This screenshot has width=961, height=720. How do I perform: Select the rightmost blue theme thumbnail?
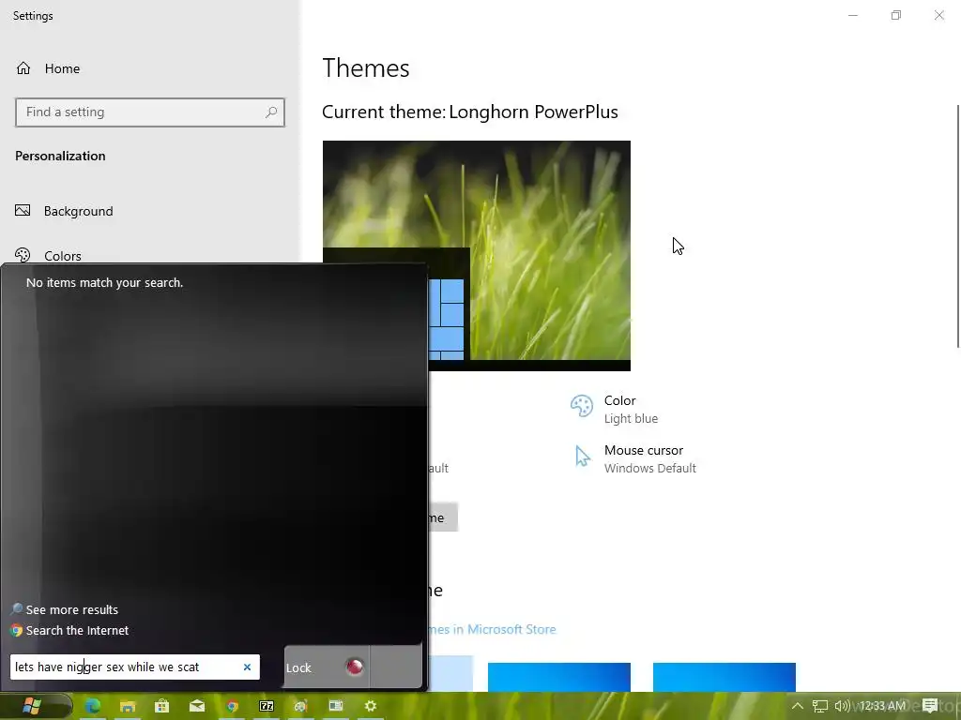coord(725,677)
